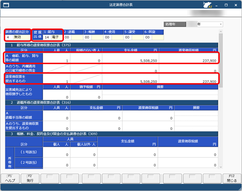Select the 6:斡旋 media code field
Viewport: 242px width, 191px height.
pyautogui.click(x=148, y=38)
